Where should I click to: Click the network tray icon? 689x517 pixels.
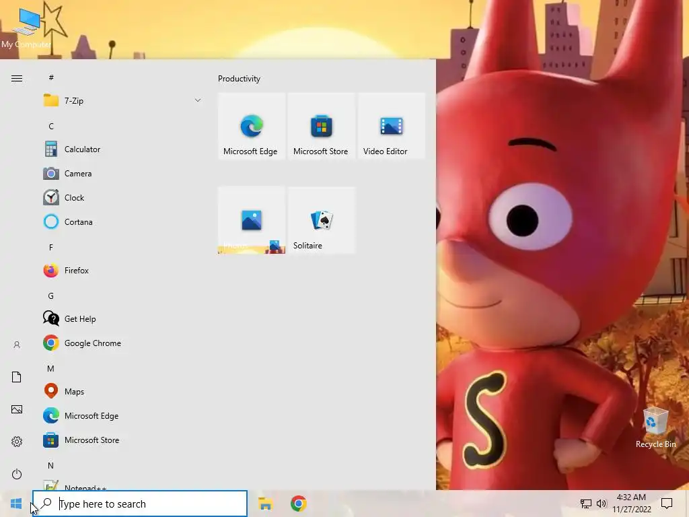tap(586, 504)
